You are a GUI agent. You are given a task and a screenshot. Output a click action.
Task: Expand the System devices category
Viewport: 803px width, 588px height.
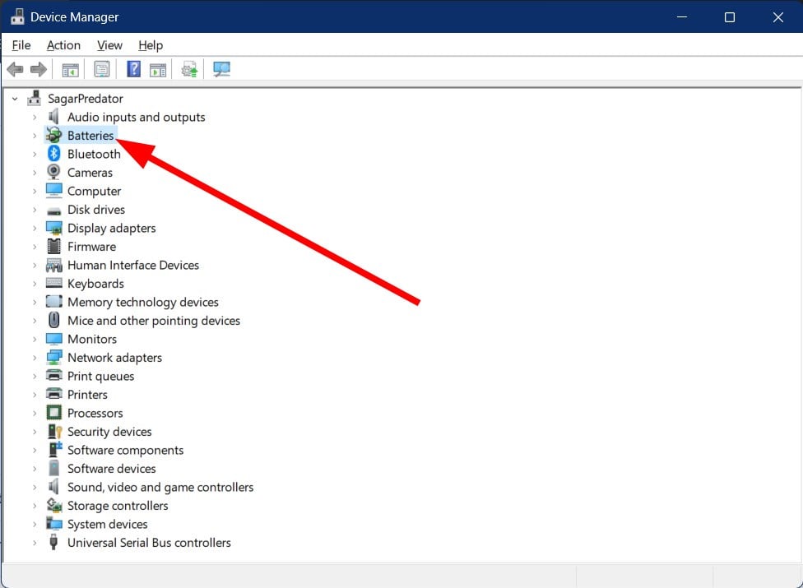[x=35, y=524]
